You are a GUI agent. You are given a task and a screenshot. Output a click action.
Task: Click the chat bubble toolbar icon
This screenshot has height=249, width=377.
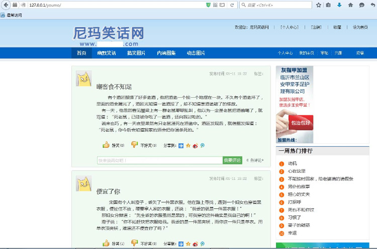click(x=361, y=5)
